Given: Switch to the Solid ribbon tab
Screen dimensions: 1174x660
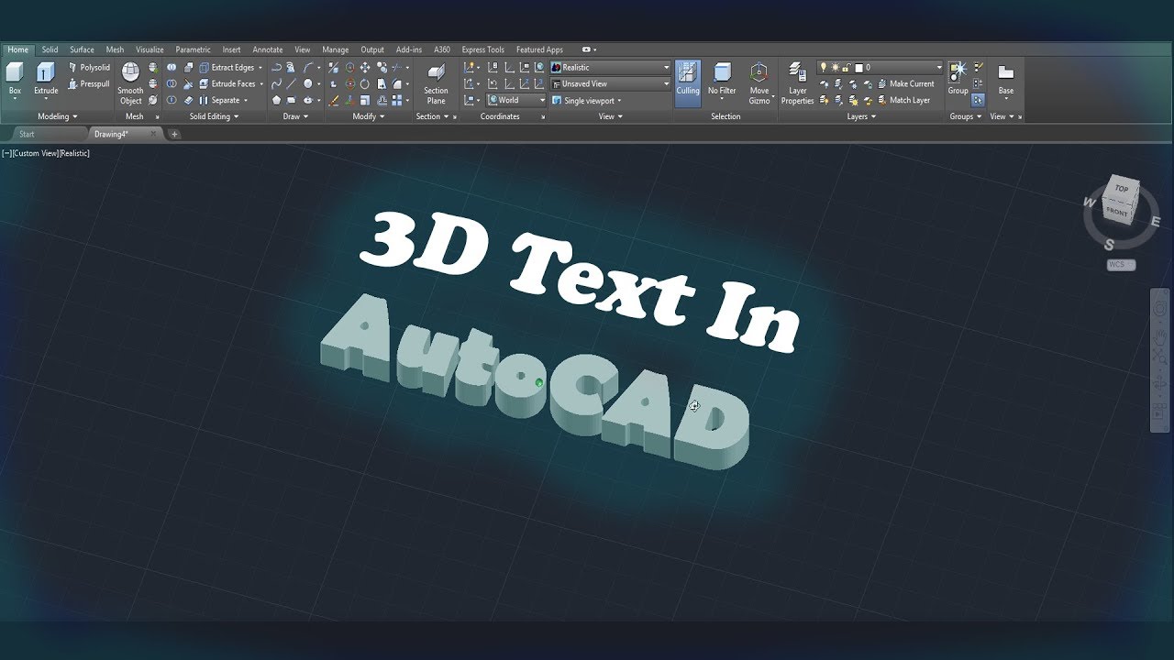Looking at the screenshot, I should pos(50,49).
